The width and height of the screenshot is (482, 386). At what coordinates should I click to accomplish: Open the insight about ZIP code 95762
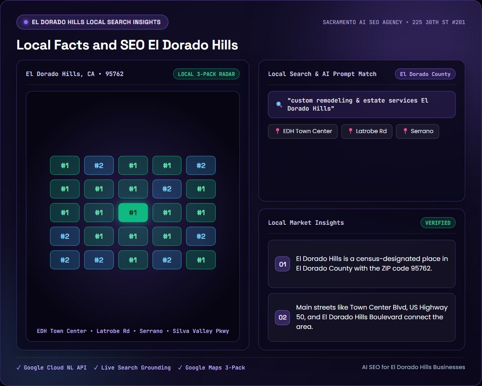point(361,264)
